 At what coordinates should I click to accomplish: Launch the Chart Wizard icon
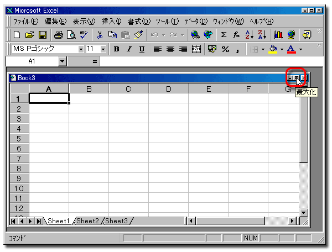[278, 35]
